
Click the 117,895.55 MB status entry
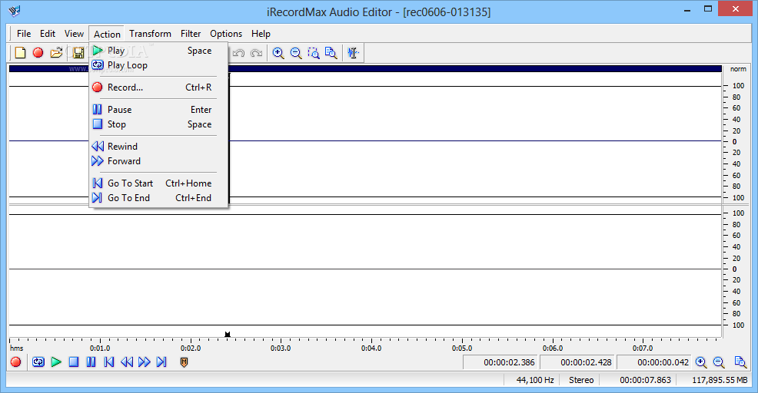coord(720,380)
